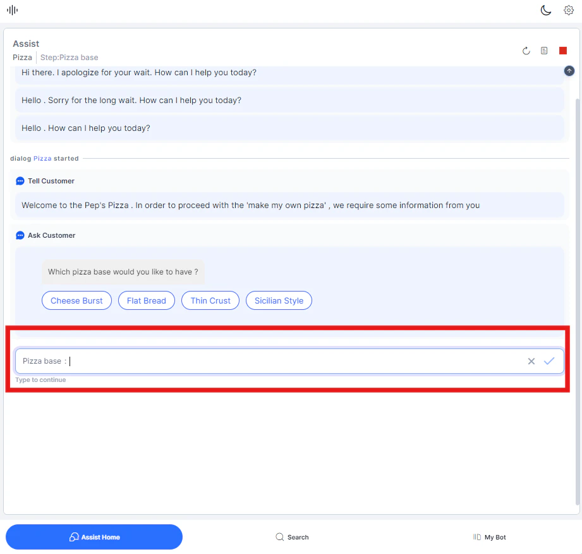Open settings via the gear icon

(x=568, y=10)
